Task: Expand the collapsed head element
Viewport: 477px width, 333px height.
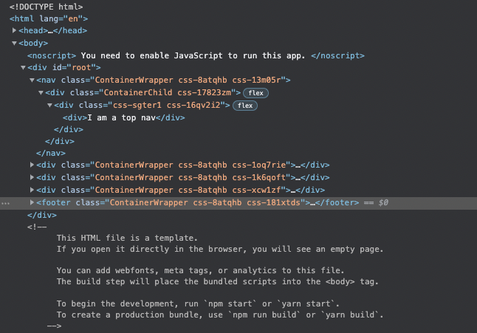Action: [x=14, y=30]
